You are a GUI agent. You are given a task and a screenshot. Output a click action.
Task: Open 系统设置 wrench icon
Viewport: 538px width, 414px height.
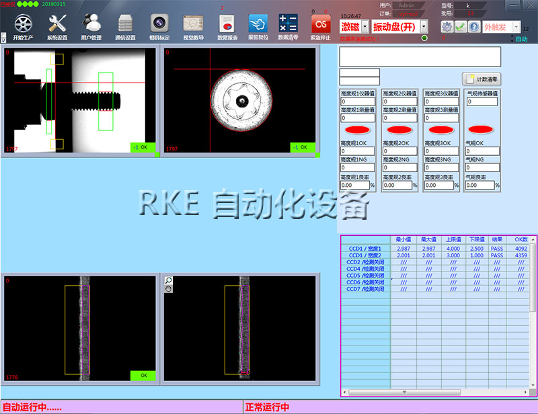pos(57,24)
